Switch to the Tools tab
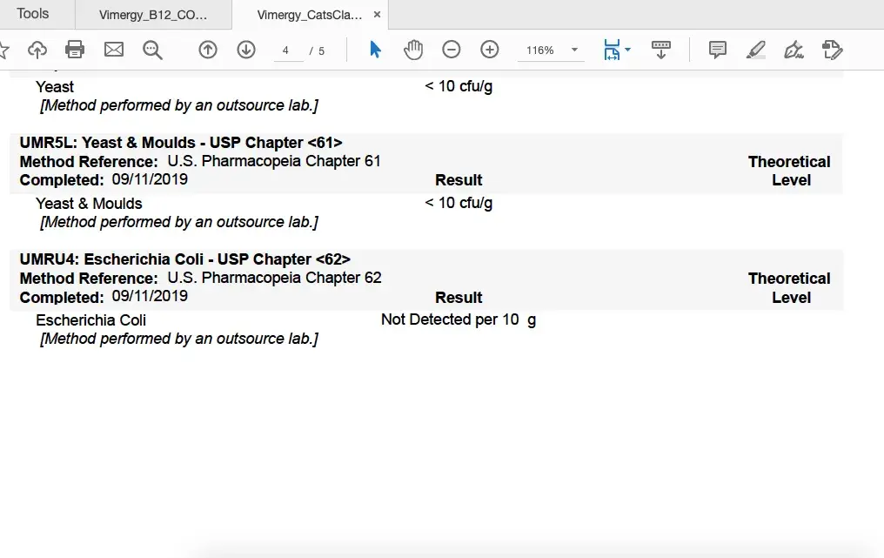884x558 pixels. [x=33, y=14]
